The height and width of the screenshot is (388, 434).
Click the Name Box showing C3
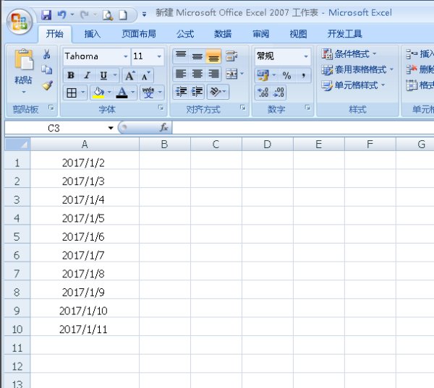(54, 128)
